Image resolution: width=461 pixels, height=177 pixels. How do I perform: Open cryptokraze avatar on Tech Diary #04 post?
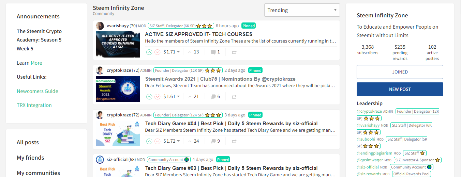(100, 115)
